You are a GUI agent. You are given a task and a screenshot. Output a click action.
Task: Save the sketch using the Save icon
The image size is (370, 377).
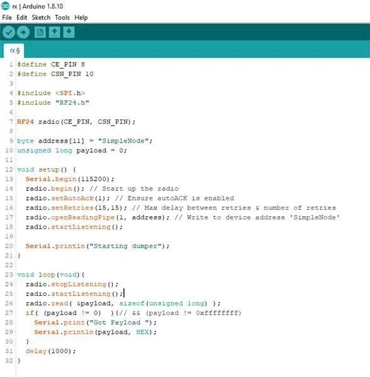pyautogui.click(x=69, y=32)
